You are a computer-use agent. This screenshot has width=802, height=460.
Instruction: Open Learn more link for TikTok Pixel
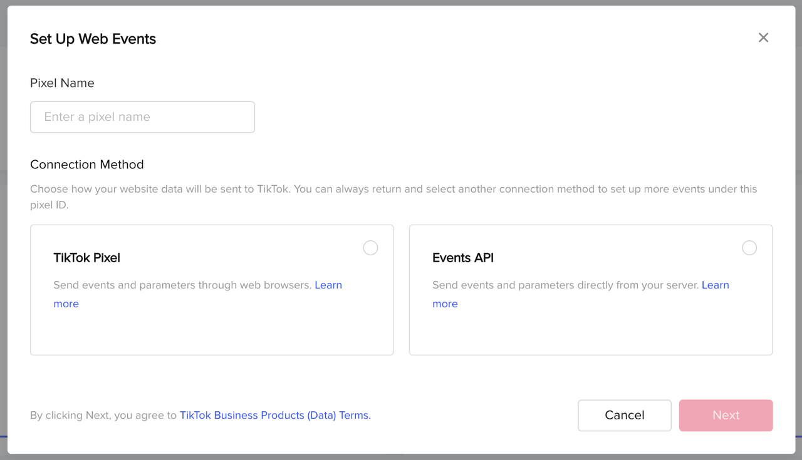tap(328, 285)
